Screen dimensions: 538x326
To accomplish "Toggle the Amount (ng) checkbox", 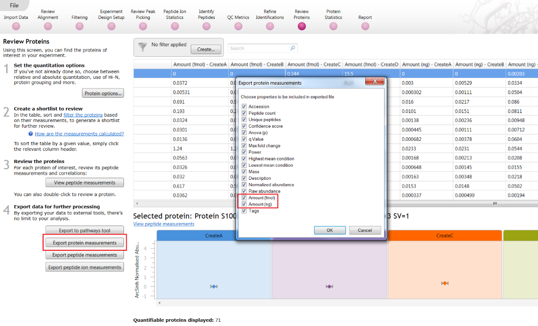I will tap(244, 205).
